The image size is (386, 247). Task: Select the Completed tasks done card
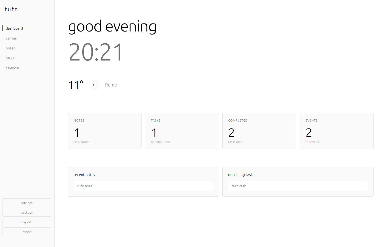coord(259,131)
